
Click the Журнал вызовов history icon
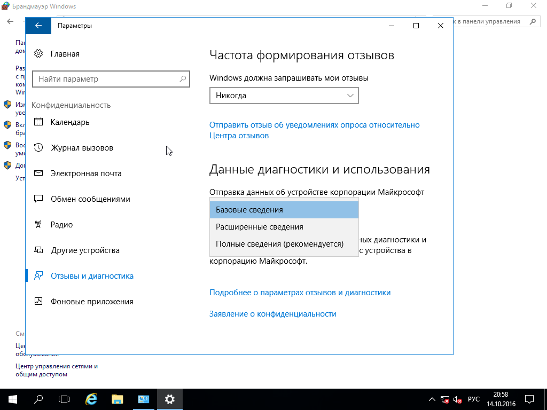click(38, 147)
